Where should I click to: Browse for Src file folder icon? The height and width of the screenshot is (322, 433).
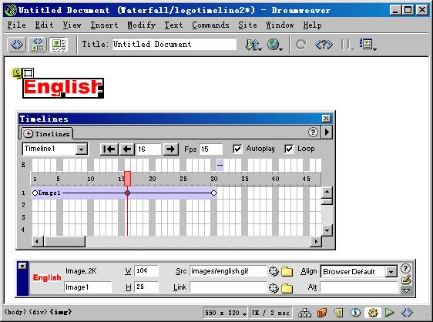click(x=287, y=271)
